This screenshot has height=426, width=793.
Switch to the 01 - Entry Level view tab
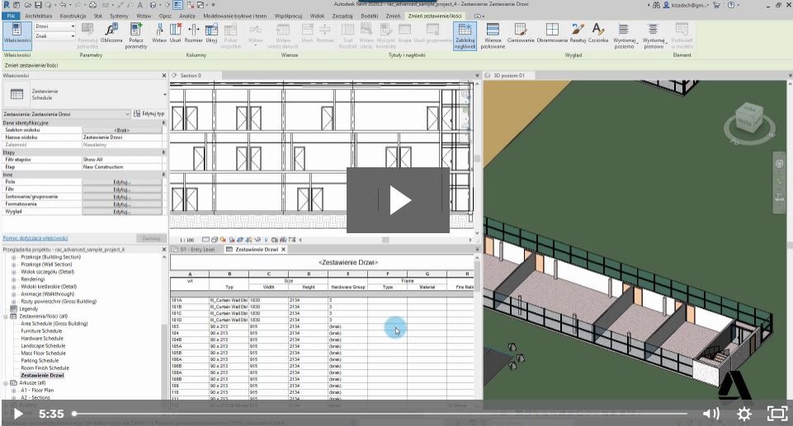(x=196, y=250)
